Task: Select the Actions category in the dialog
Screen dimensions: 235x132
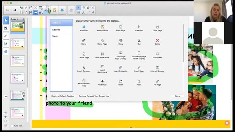Action: click(61, 23)
